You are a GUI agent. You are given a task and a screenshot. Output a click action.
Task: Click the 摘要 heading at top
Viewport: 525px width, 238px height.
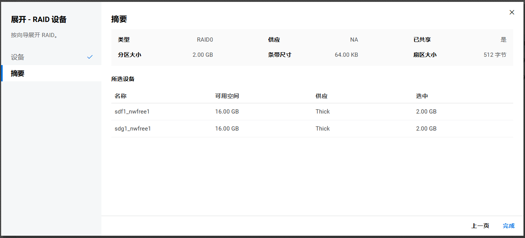(119, 19)
